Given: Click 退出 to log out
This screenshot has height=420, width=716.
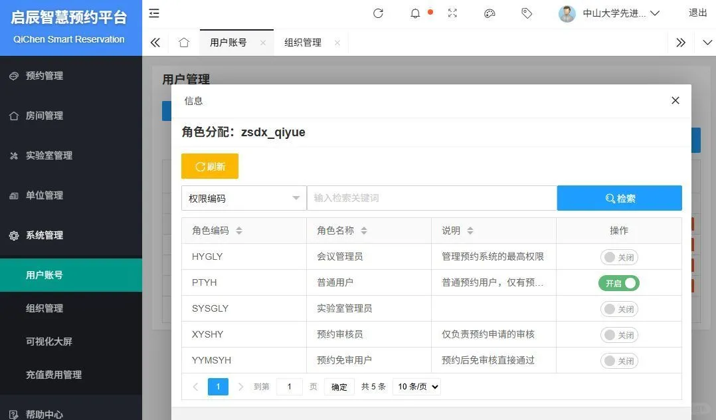Looking at the screenshot, I should (697, 13).
